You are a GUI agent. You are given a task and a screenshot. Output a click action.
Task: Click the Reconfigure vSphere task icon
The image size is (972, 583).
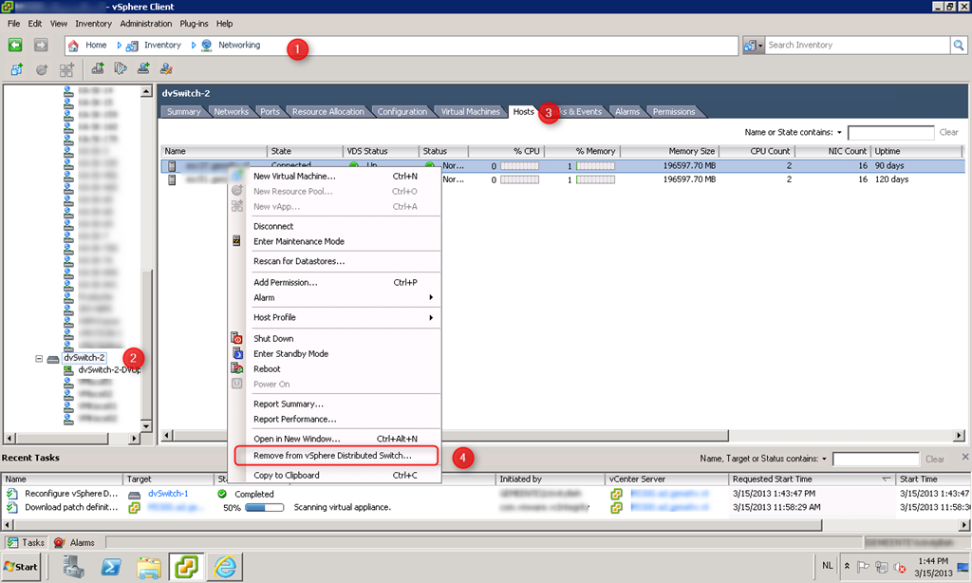tap(11, 494)
